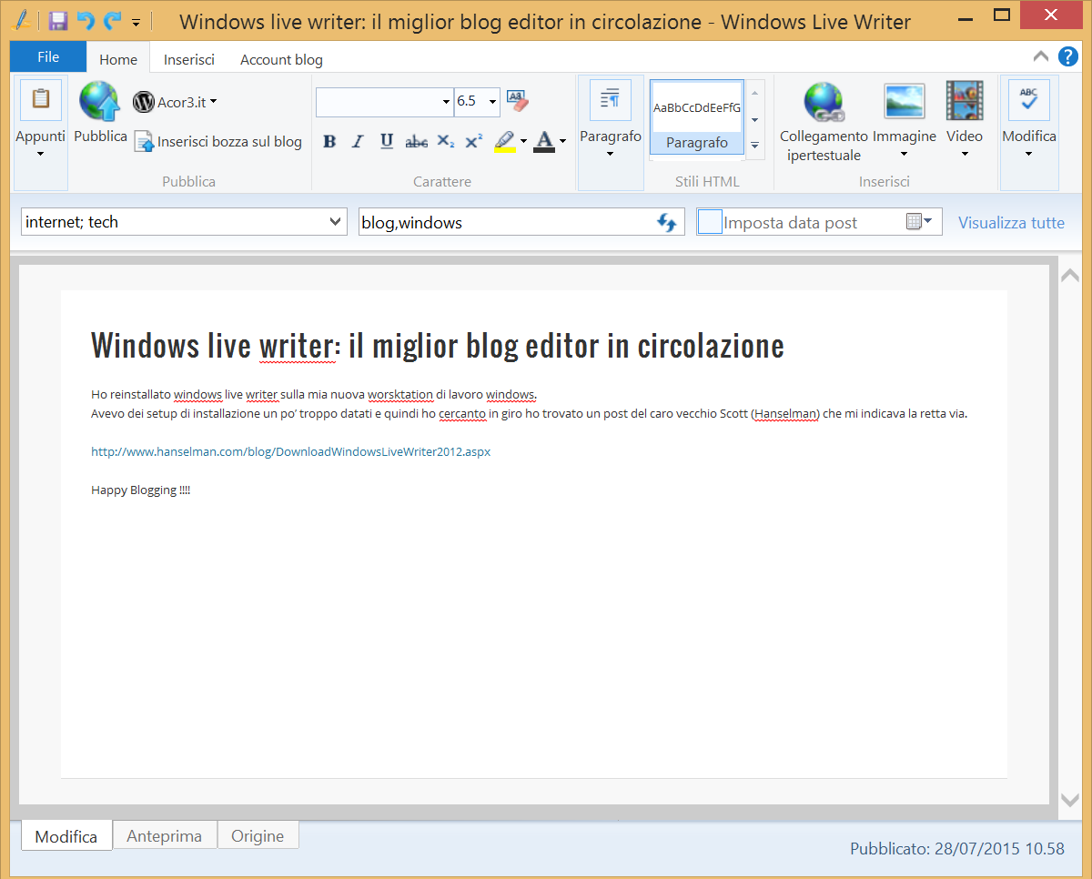
Task: Undo the last action
Action: point(86,21)
